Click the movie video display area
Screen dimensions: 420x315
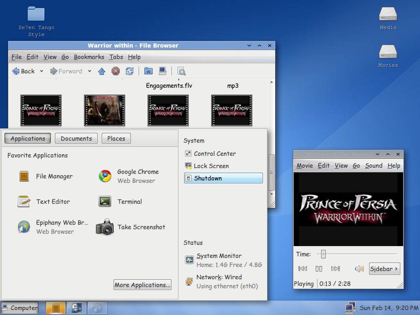pyautogui.click(x=348, y=209)
